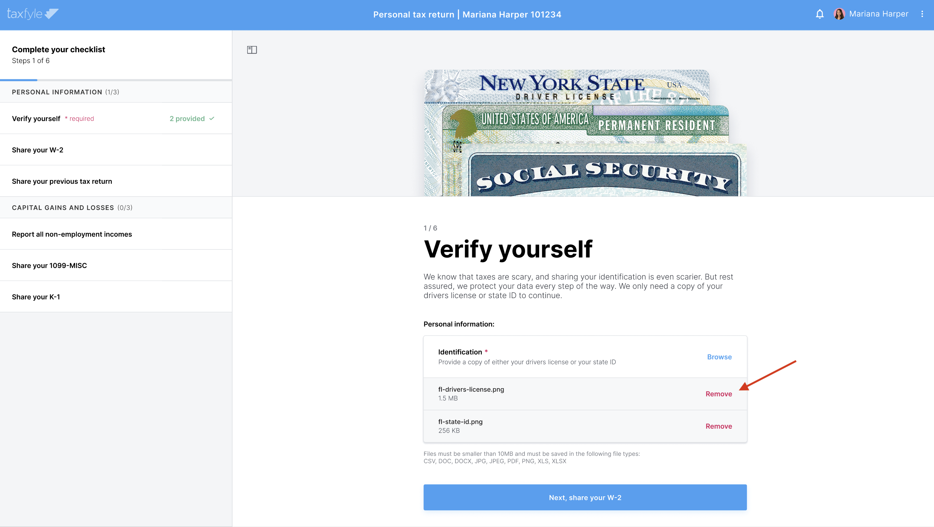
Task: Open Share your previous tax return step
Action: coord(116,181)
